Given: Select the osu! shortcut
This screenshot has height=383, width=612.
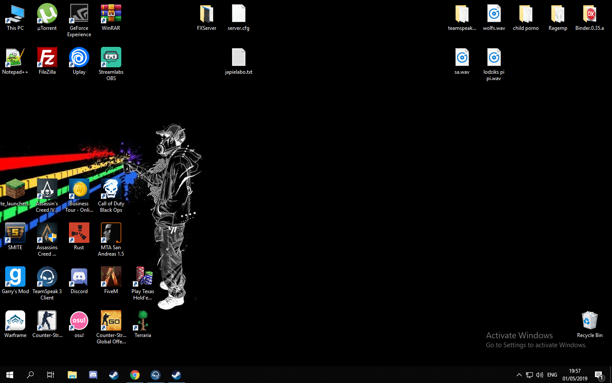Looking at the screenshot, I should [x=79, y=325].
